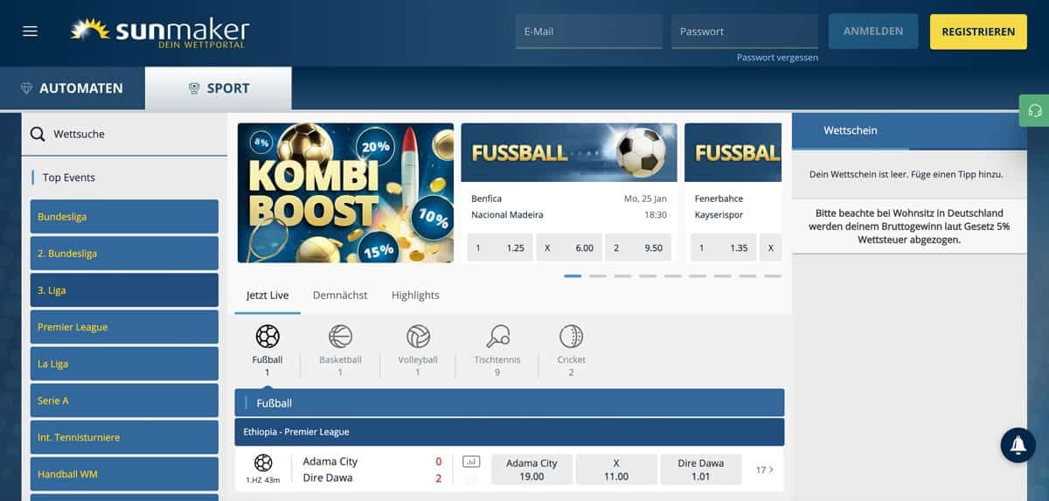1049x501 pixels.
Task: Bet on Adama City at 19.00
Action: tap(531, 470)
